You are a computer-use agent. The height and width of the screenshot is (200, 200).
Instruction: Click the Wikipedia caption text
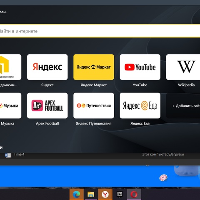[x=186, y=85]
